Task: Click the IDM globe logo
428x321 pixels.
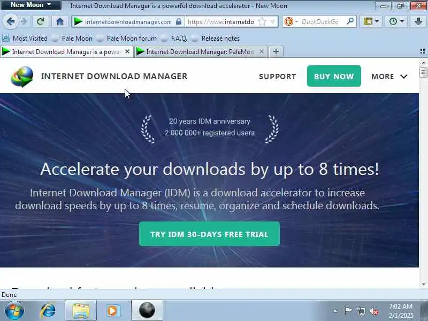Action: (x=22, y=77)
